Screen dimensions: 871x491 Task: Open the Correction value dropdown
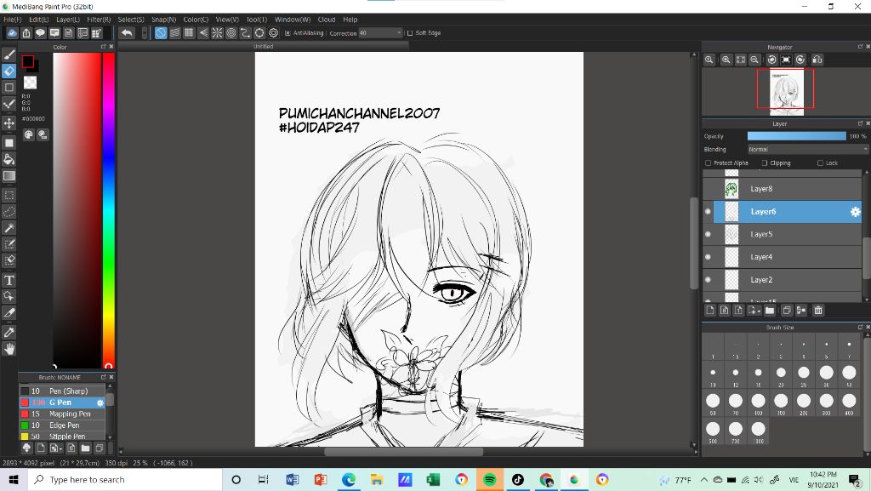tap(380, 33)
